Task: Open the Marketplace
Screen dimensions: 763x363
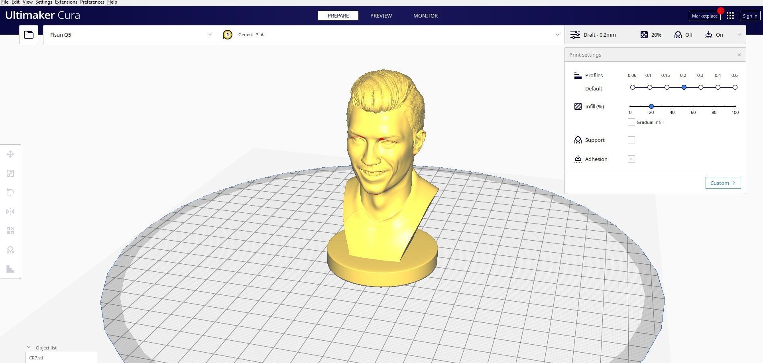Action: [x=704, y=16]
